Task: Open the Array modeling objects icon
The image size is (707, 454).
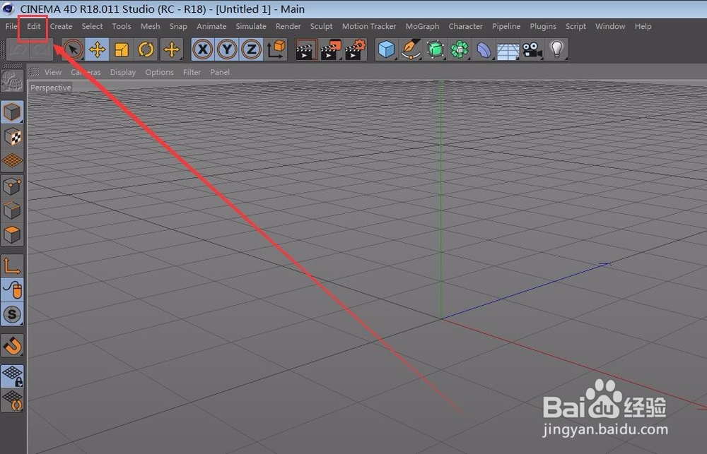Action: [x=460, y=49]
